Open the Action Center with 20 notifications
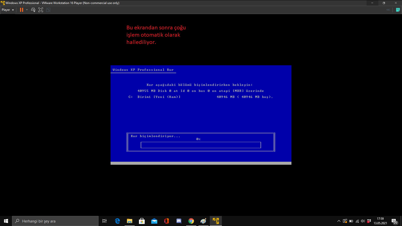The height and width of the screenshot is (226, 402). click(x=394, y=221)
